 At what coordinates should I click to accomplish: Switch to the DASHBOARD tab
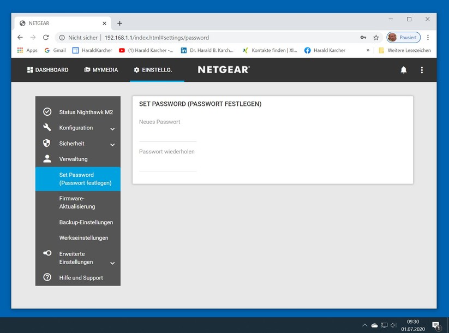pyautogui.click(x=48, y=70)
